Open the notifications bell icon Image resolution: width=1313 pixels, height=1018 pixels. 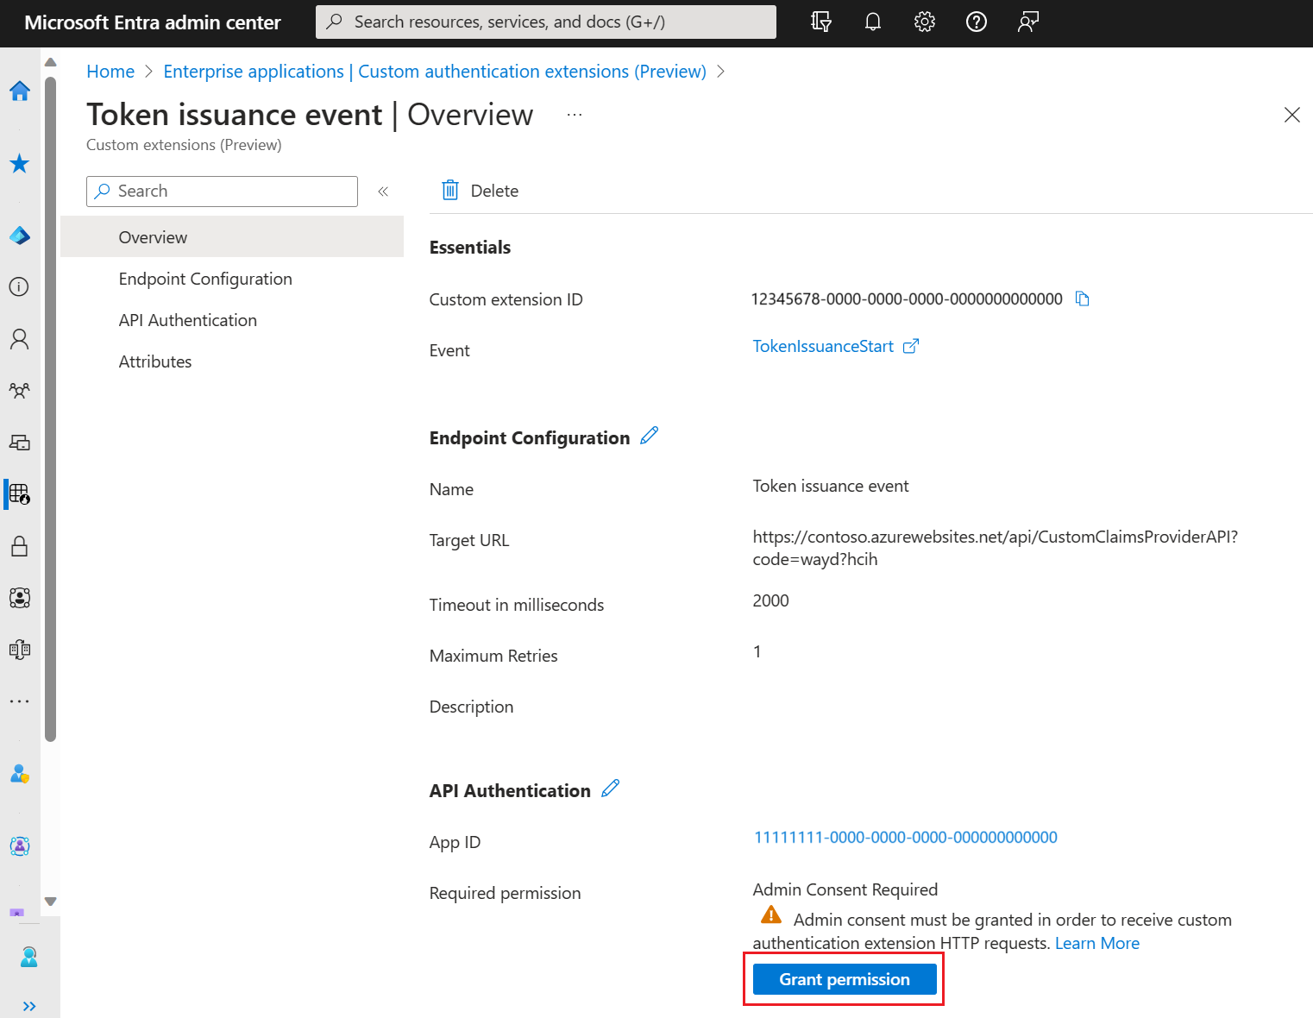coord(872,22)
